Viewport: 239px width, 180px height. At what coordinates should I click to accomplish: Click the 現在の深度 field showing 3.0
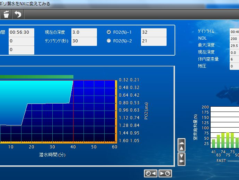pos(84,32)
